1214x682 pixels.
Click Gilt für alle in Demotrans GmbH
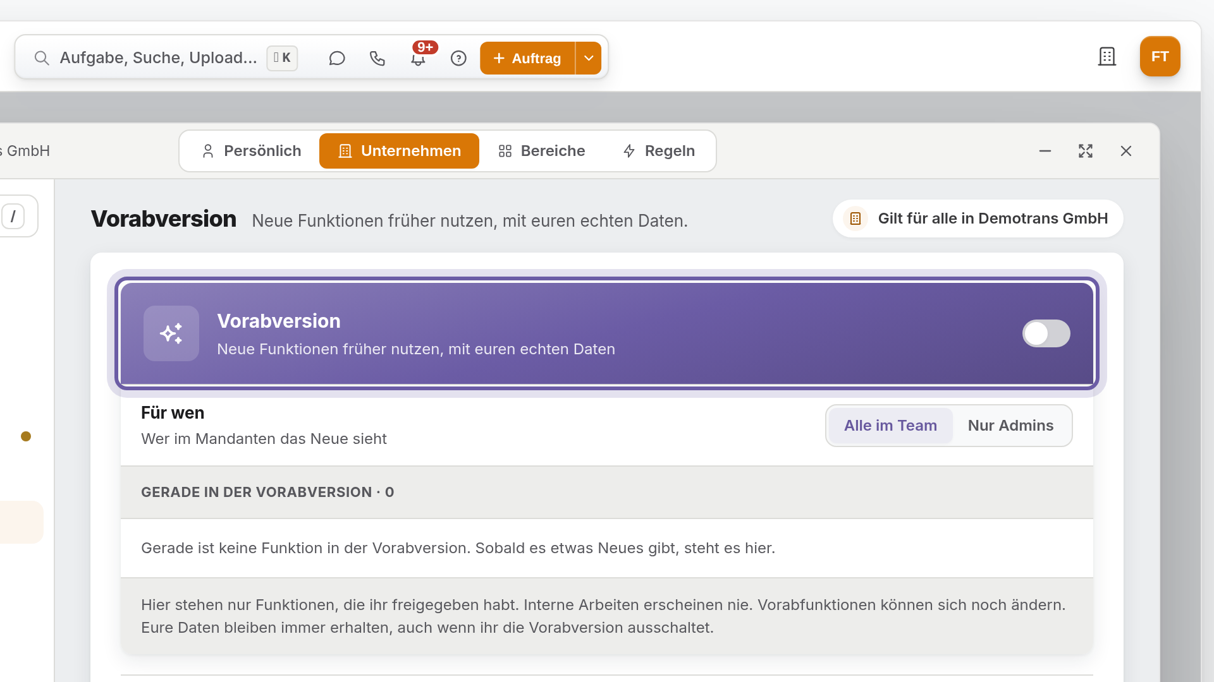click(978, 218)
